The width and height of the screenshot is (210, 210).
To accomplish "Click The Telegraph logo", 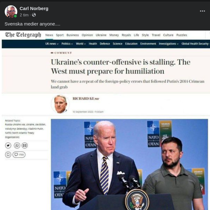I will [23, 35].
